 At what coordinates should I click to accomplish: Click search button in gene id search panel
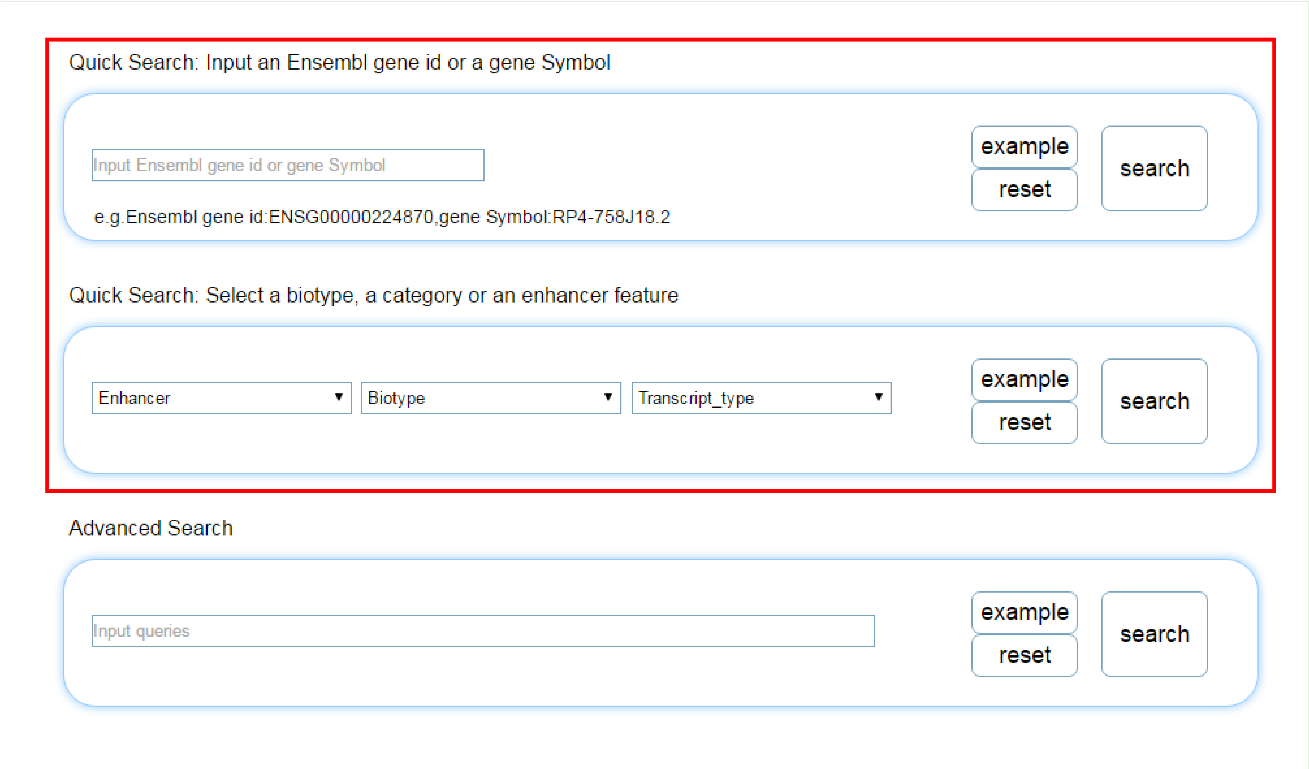click(1154, 168)
